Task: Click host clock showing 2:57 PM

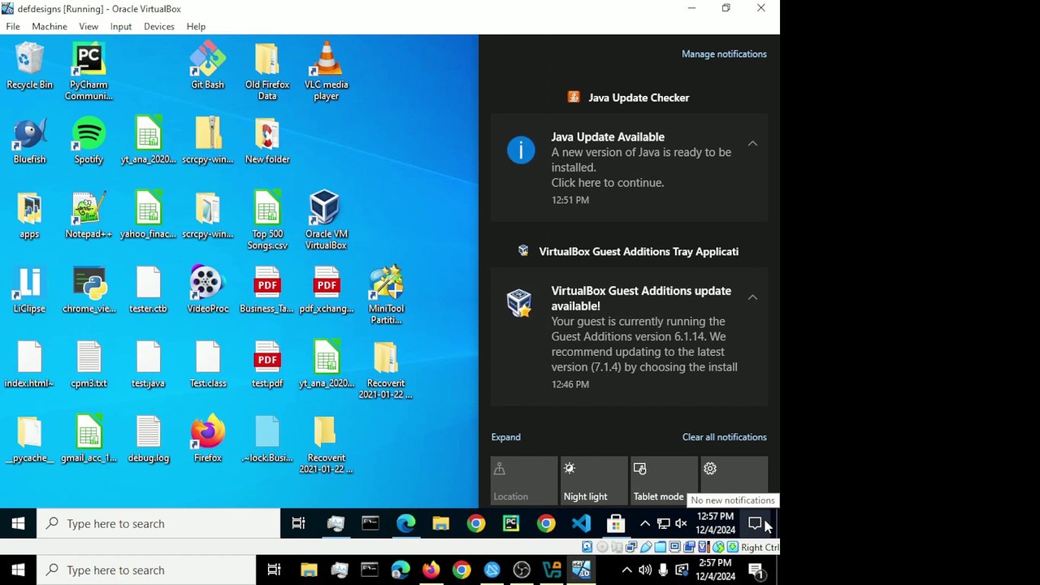Action: pyautogui.click(x=715, y=570)
